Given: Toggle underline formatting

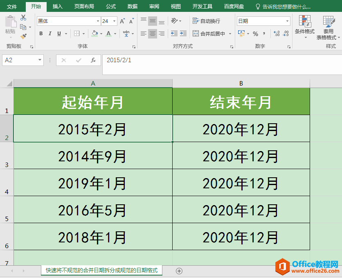Looking at the screenshot, I should (59, 34).
